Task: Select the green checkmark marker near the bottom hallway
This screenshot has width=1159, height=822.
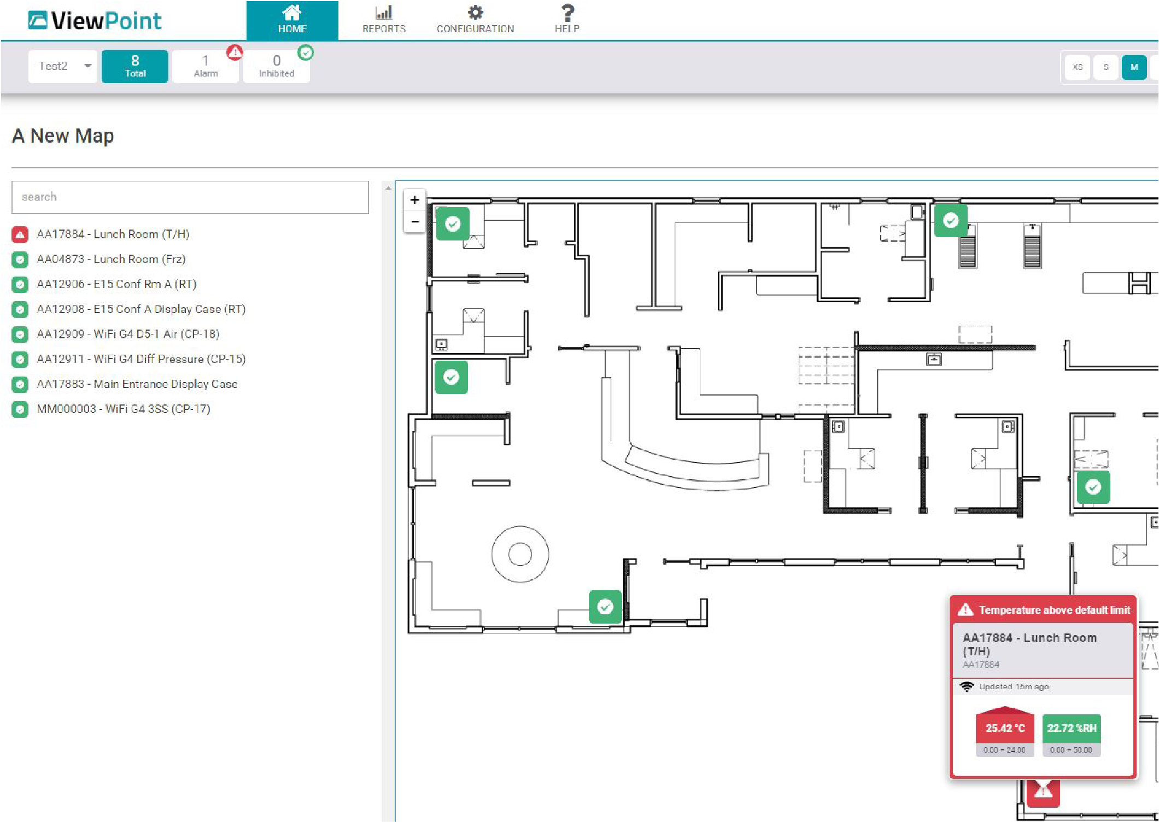Action: [605, 607]
